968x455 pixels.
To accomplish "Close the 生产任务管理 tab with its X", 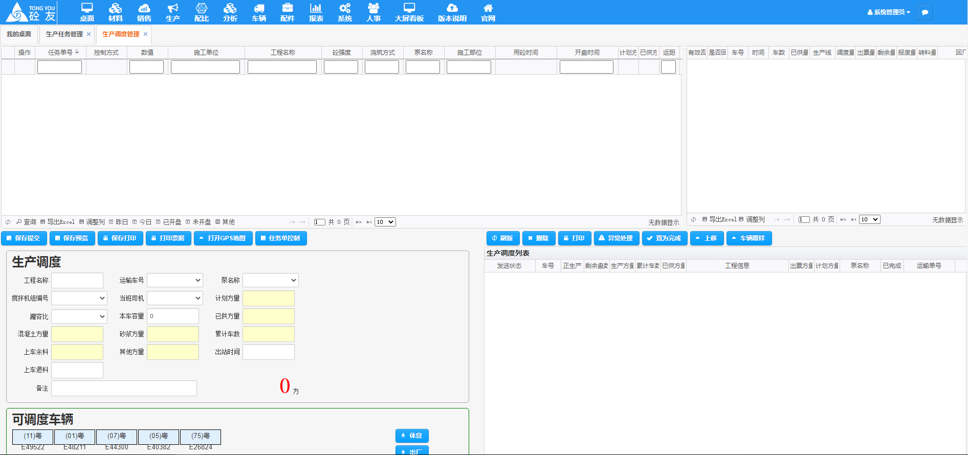I will click(x=89, y=34).
